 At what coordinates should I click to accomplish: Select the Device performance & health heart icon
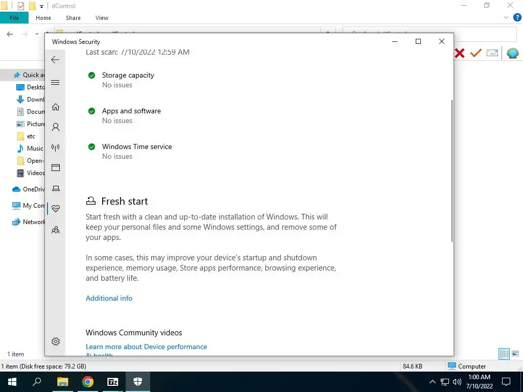click(x=56, y=209)
